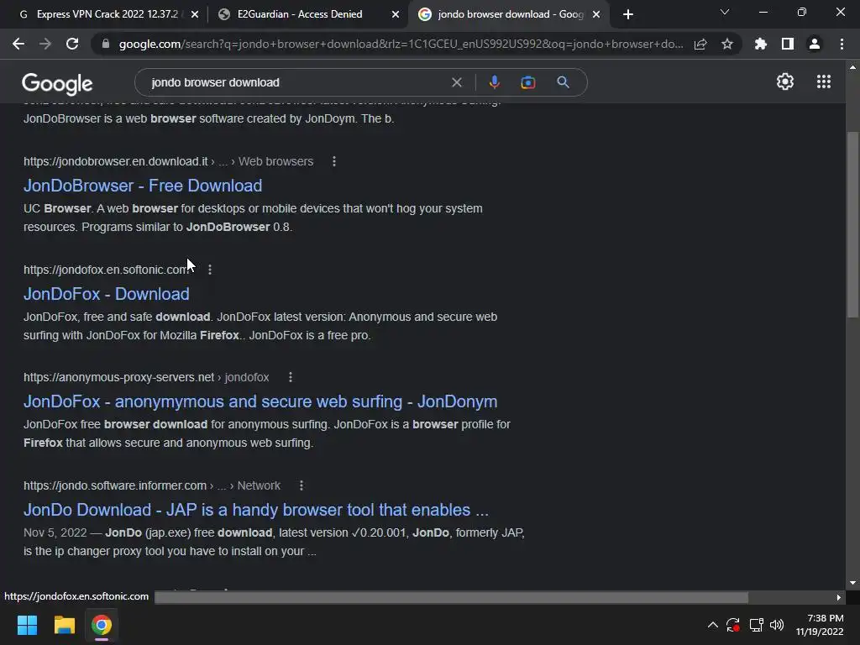Open the Google apps grid

pyautogui.click(x=824, y=81)
